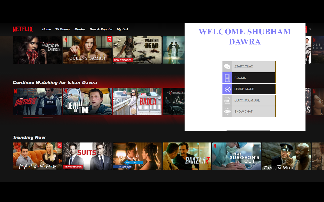Click the watch progress bar under Daredevil
This screenshot has width=324, height=202.
[x=37, y=117]
